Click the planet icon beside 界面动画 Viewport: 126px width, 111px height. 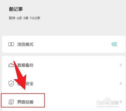(x=11, y=102)
